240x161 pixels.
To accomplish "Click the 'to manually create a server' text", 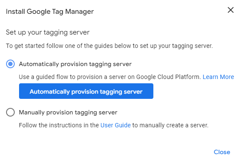I will pyautogui.click(x=170, y=125).
